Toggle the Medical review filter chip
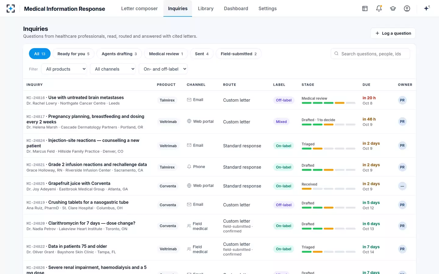Image resolution: width=439 pixels, height=274 pixels. [x=166, y=54]
